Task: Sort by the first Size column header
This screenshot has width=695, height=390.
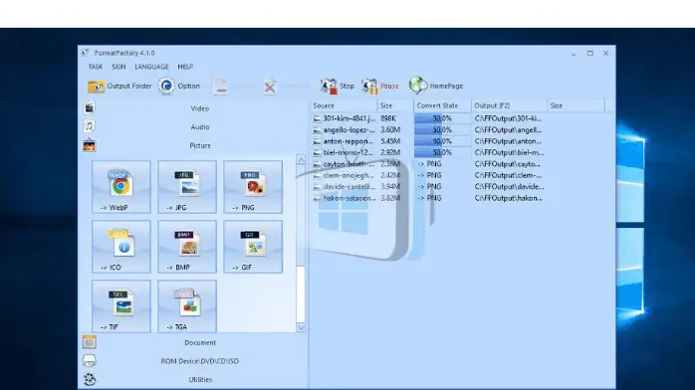Action: 395,105
